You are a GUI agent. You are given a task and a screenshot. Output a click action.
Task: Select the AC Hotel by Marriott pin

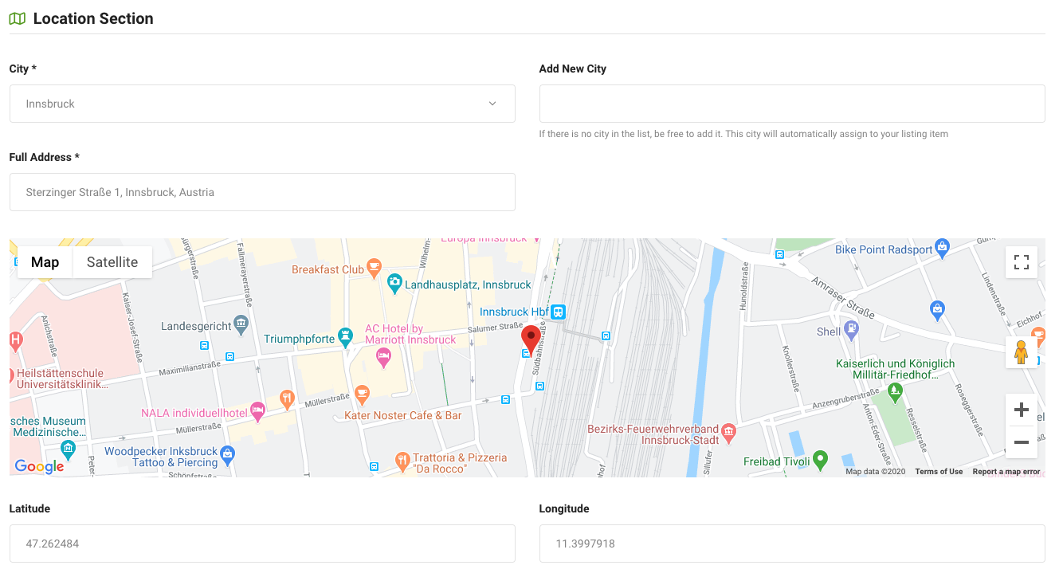(383, 357)
